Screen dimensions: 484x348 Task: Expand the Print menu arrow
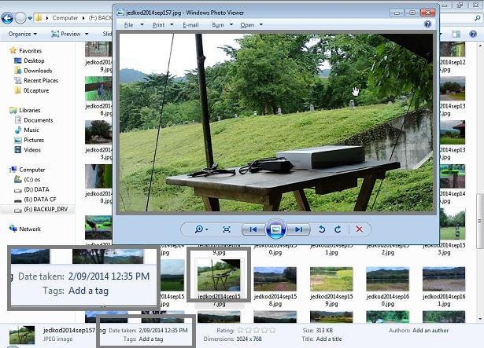tap(172, 24)
